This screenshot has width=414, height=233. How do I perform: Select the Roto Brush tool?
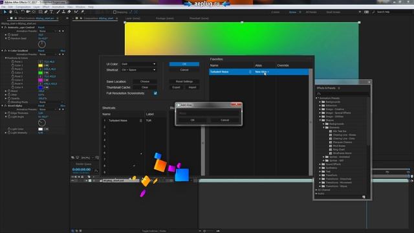click(x=76, y=12)
